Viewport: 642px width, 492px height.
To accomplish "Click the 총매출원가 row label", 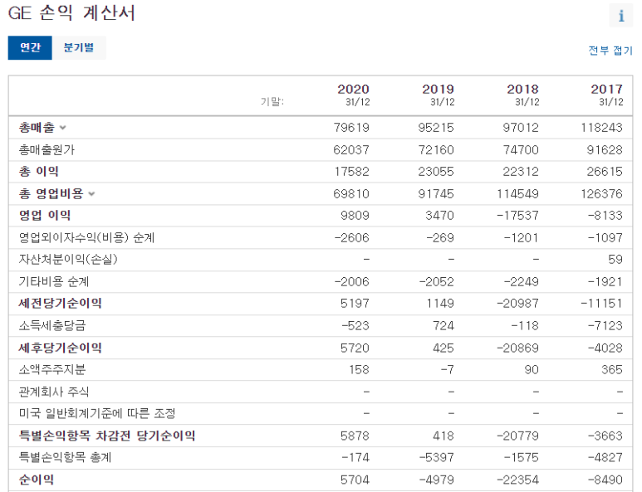I will pyautogui.click(x=47, y=149).
